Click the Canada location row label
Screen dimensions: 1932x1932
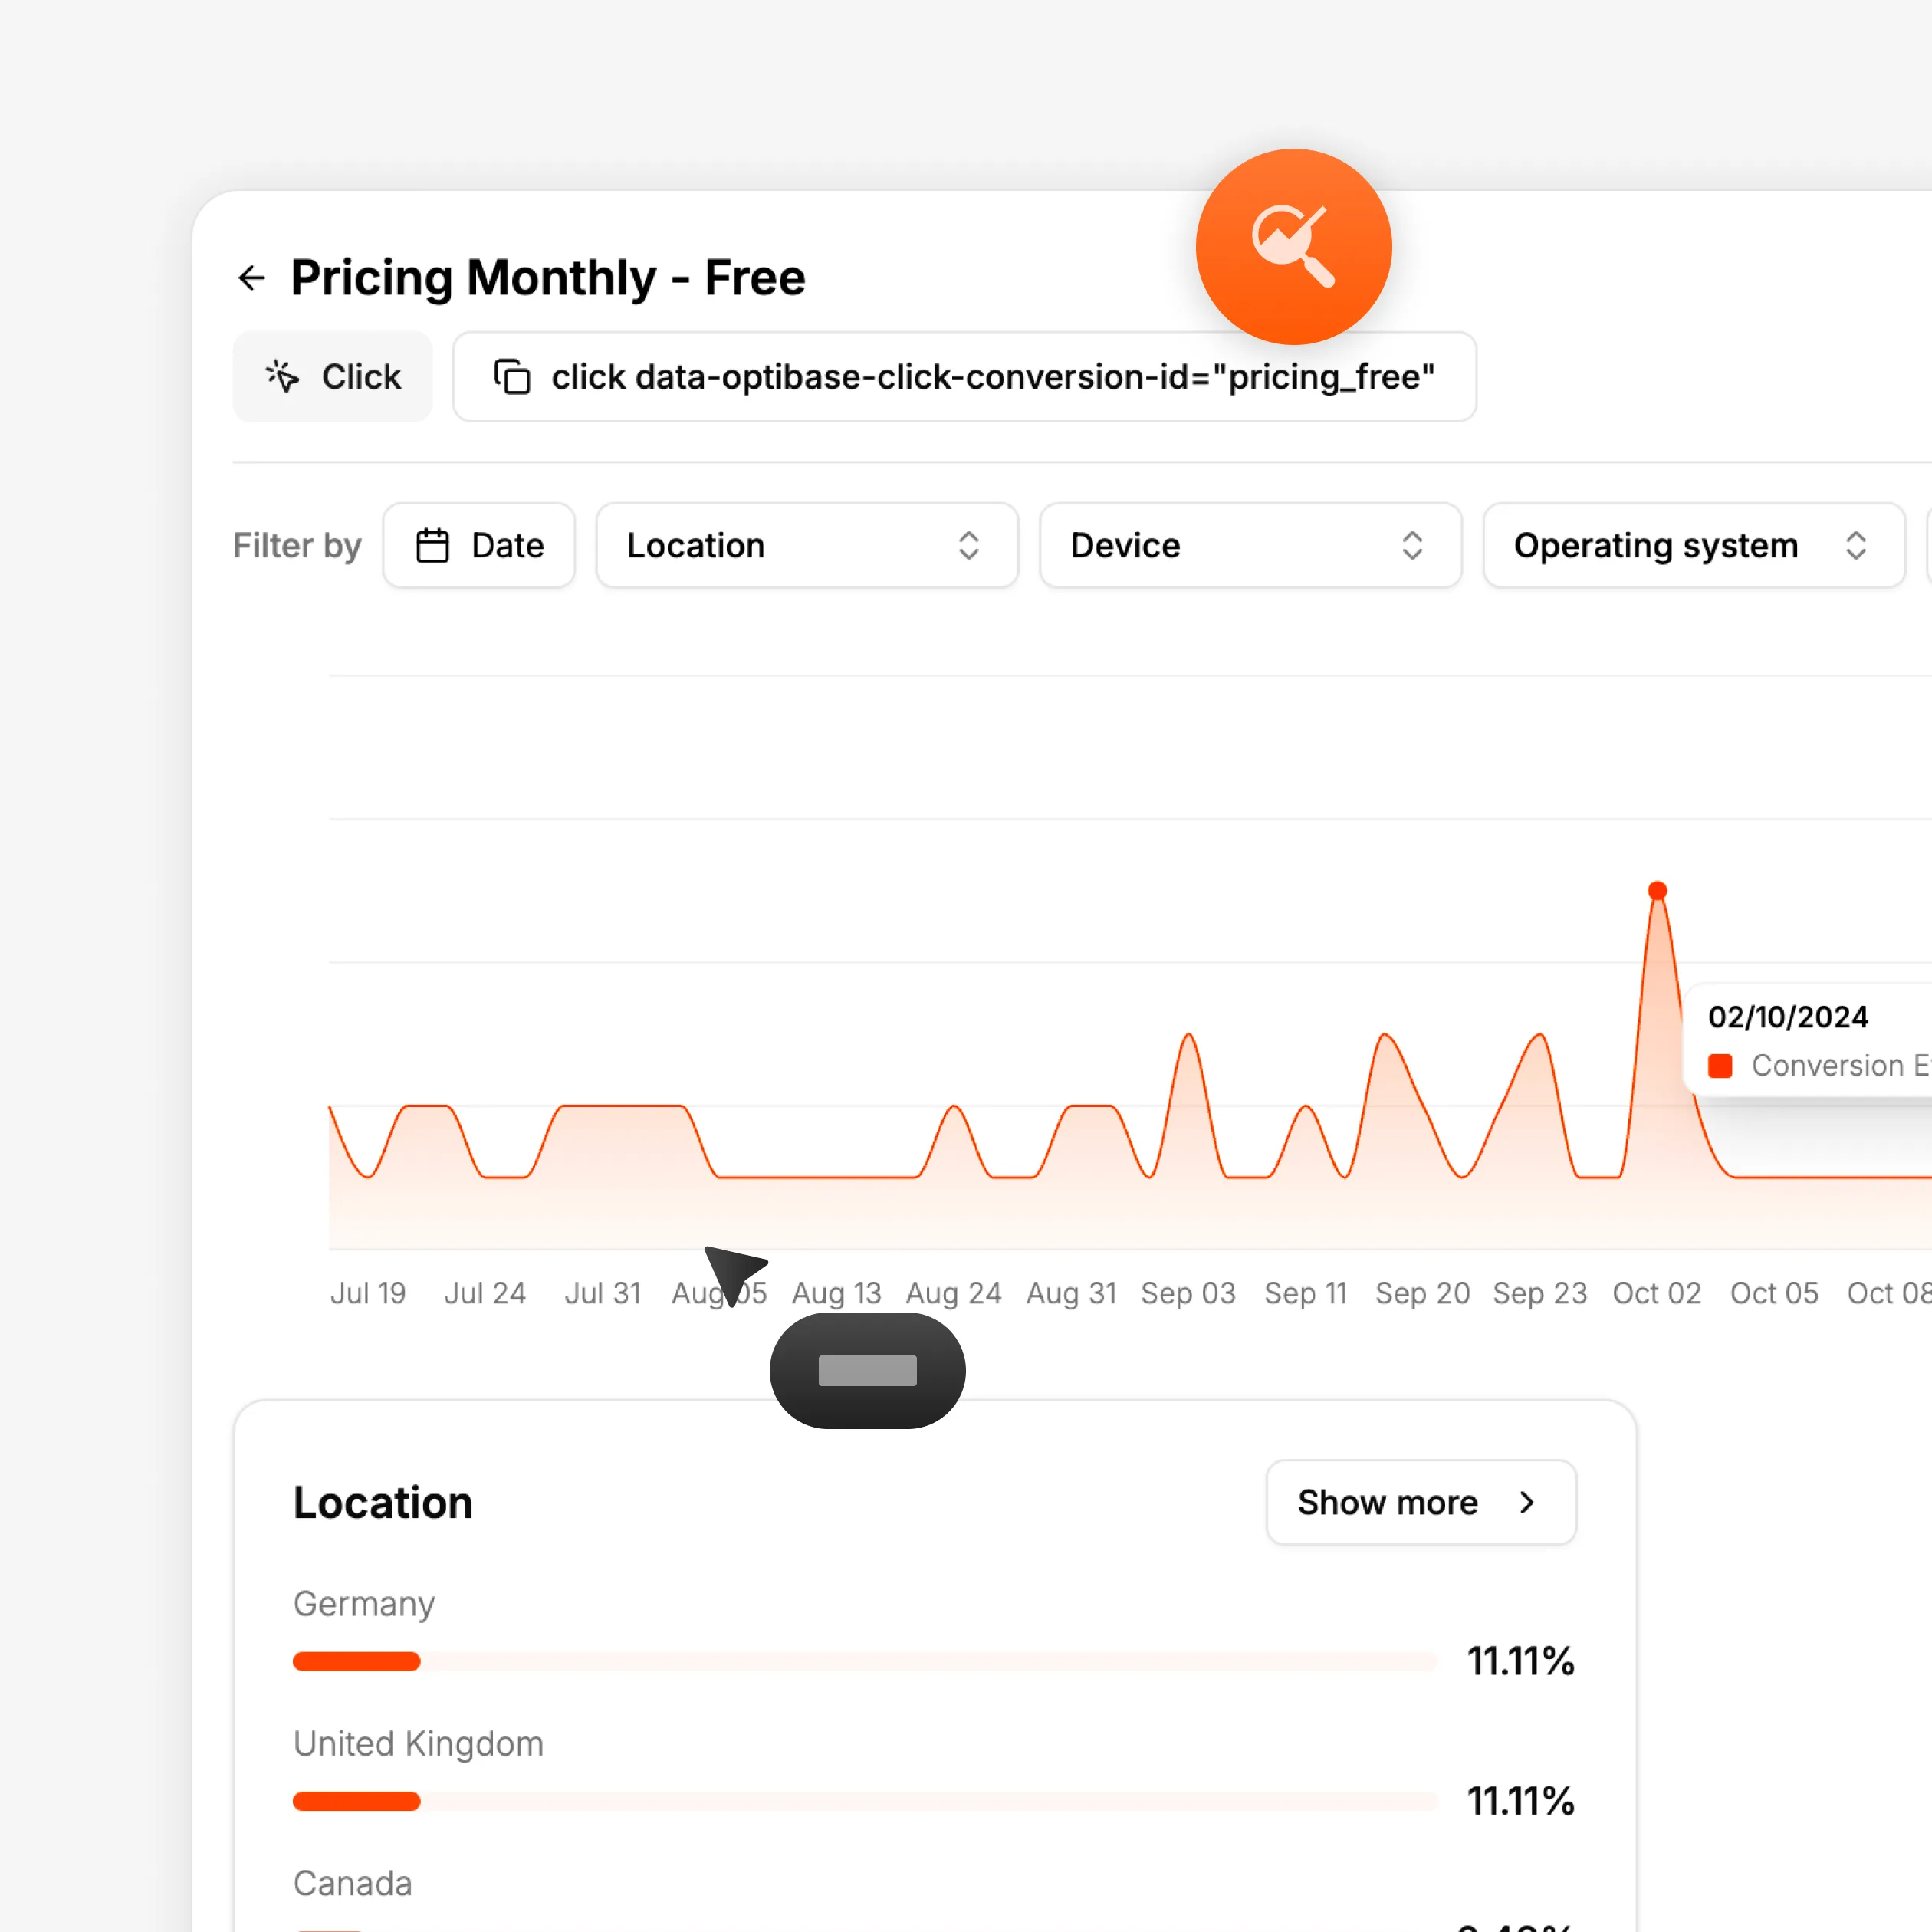click(x=352, y=1883)
